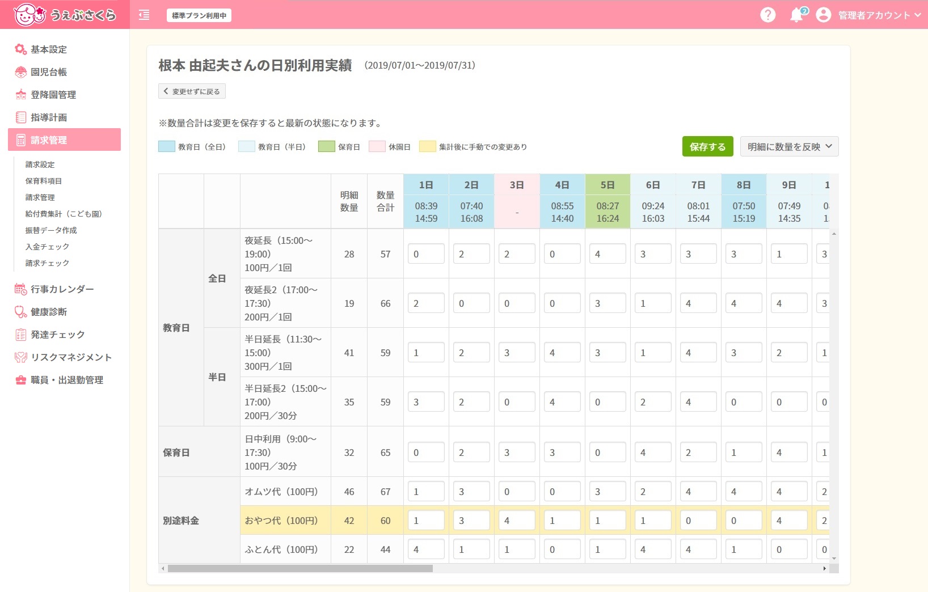The height and width of the screenshot is (592, 928).
Task: Click the horizontal scrollbar thumb
Action: coord(300,568)
